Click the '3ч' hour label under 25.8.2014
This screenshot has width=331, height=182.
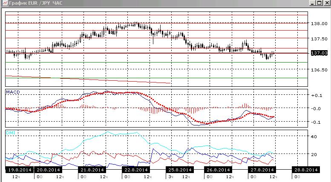click(170, 176)
